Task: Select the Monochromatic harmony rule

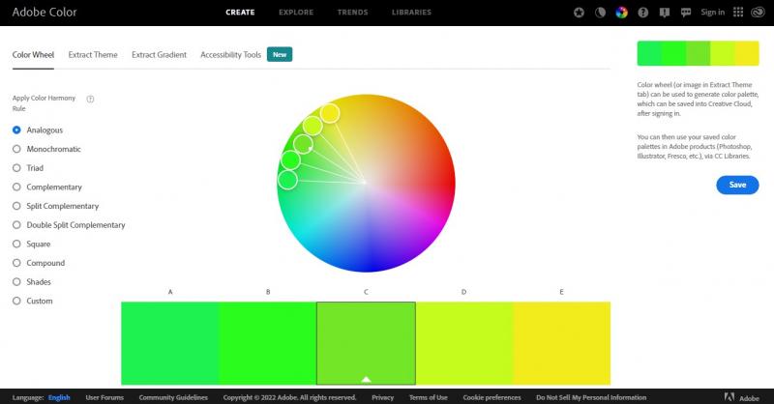Action: [x=46, y=149]
